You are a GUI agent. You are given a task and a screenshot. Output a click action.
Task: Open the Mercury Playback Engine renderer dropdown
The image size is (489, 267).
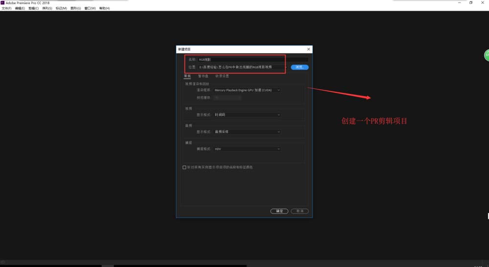247,90
